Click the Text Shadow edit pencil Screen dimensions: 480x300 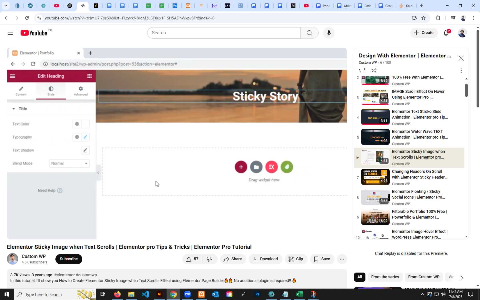pyautogui.click(x=85, y=150)
